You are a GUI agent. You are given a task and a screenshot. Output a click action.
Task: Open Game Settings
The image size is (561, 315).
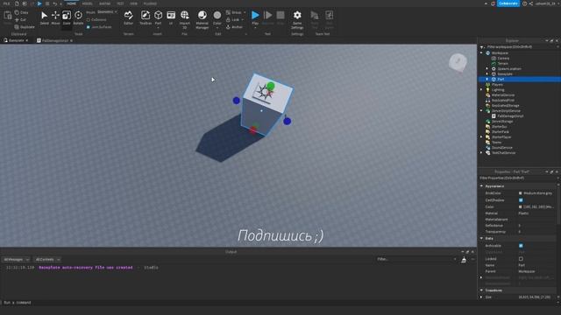point(297,19)
